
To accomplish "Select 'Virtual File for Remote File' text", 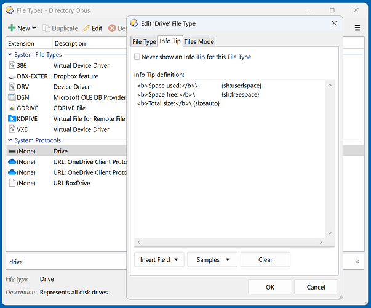I will coord(89,119).
